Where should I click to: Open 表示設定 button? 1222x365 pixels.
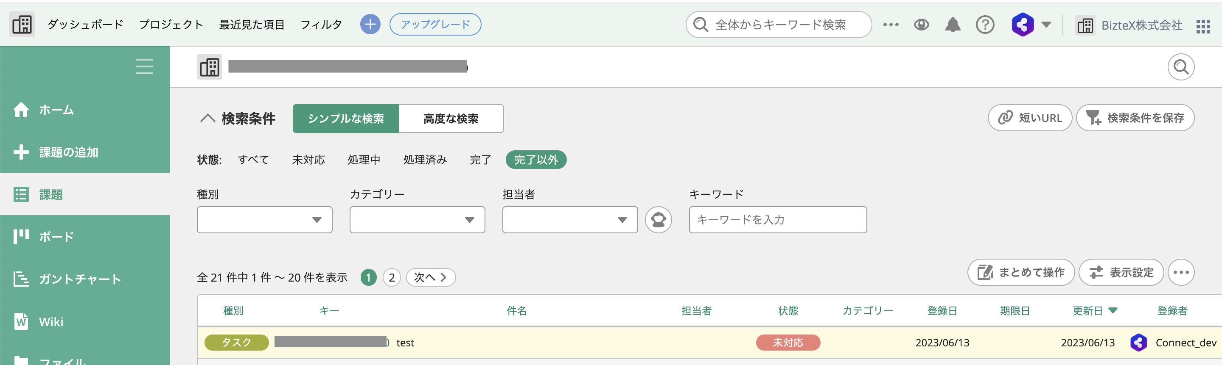pos(1121,272)
